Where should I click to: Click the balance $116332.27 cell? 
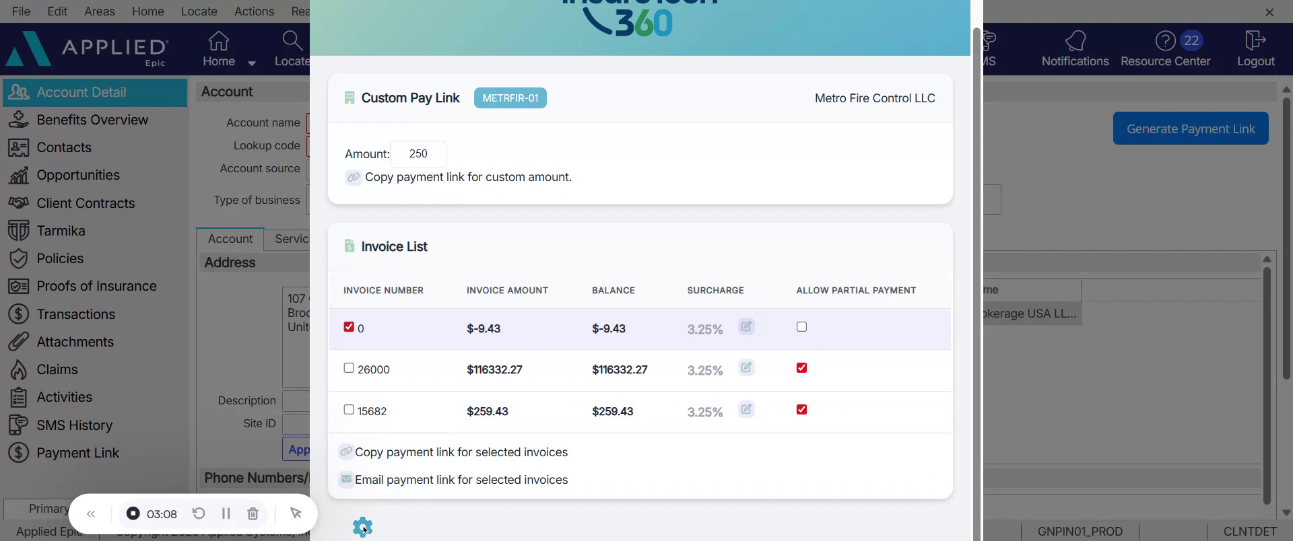point(620,369)
